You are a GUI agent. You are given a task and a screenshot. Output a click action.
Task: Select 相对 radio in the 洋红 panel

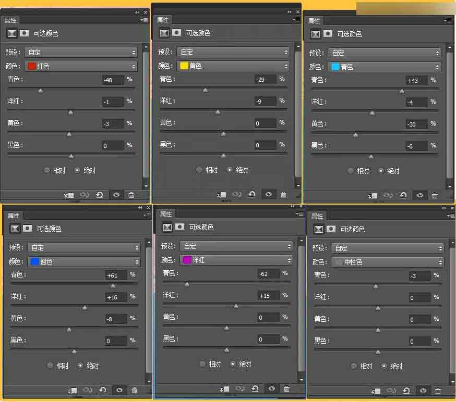click(202, 364)
